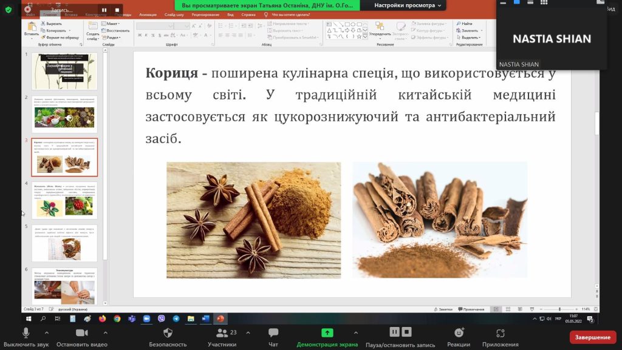Image resolution: width=622 pixels, height=350 pixels.
Task: Expand the participants options arrow
Action: coord(248,332)
